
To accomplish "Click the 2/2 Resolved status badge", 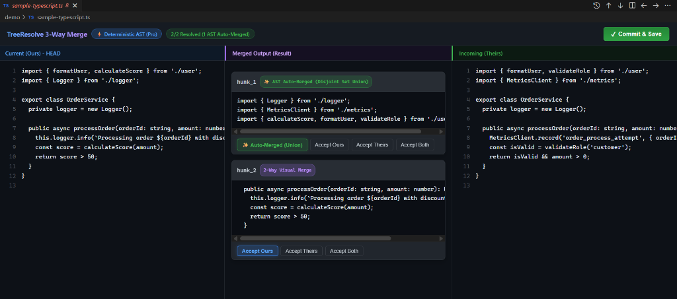I will [x=210, y=34].
